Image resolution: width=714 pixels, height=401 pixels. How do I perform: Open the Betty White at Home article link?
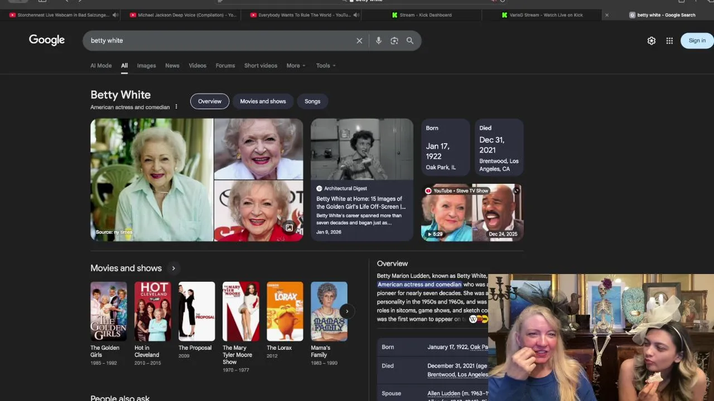point(361,203)
